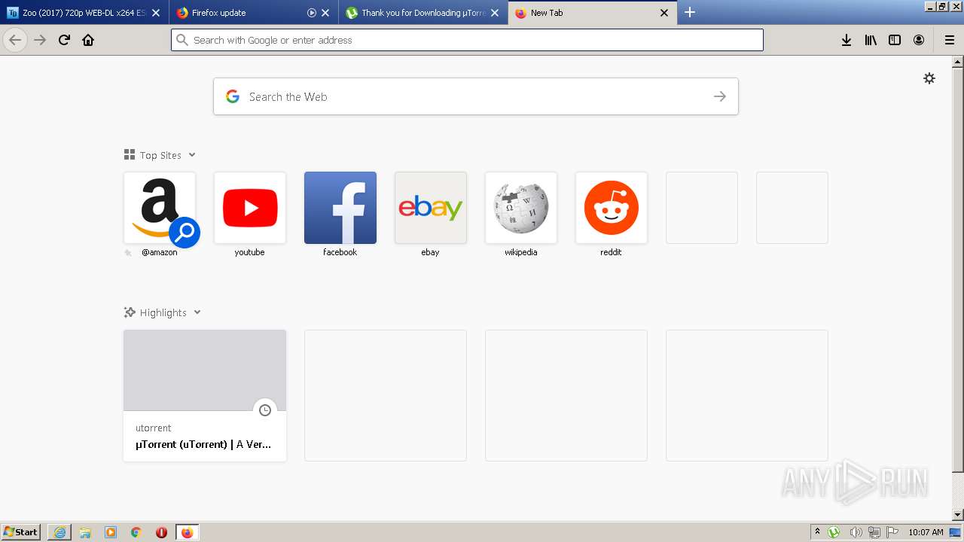Viewport: 964px width, 542px height.
Task: Open Windows Media Player taskbar icon
Action: (111, 532)
